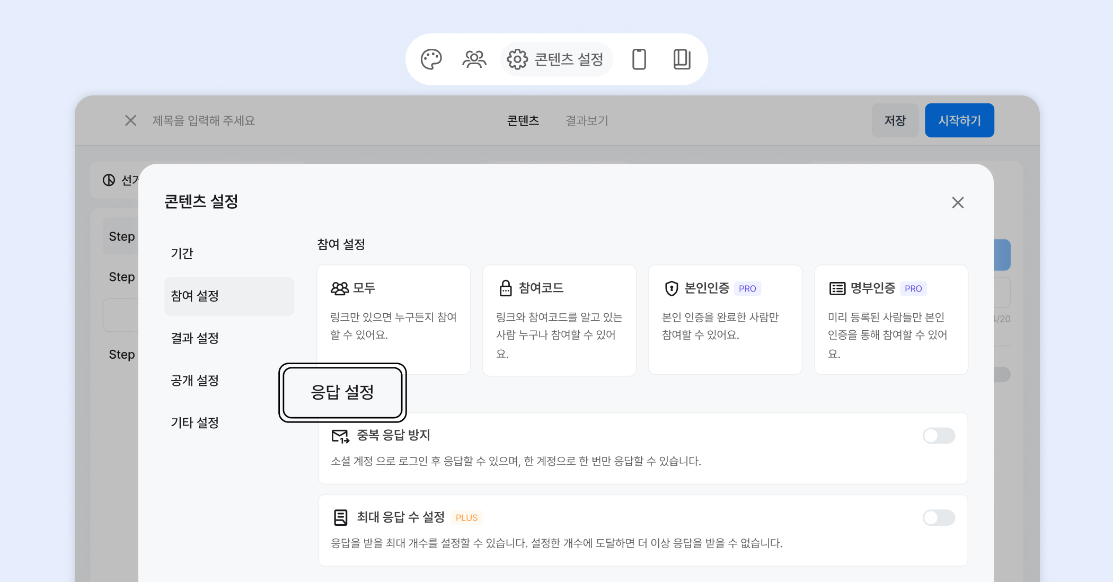
Task: Click the book guide icon
Action: pos(682,59)
